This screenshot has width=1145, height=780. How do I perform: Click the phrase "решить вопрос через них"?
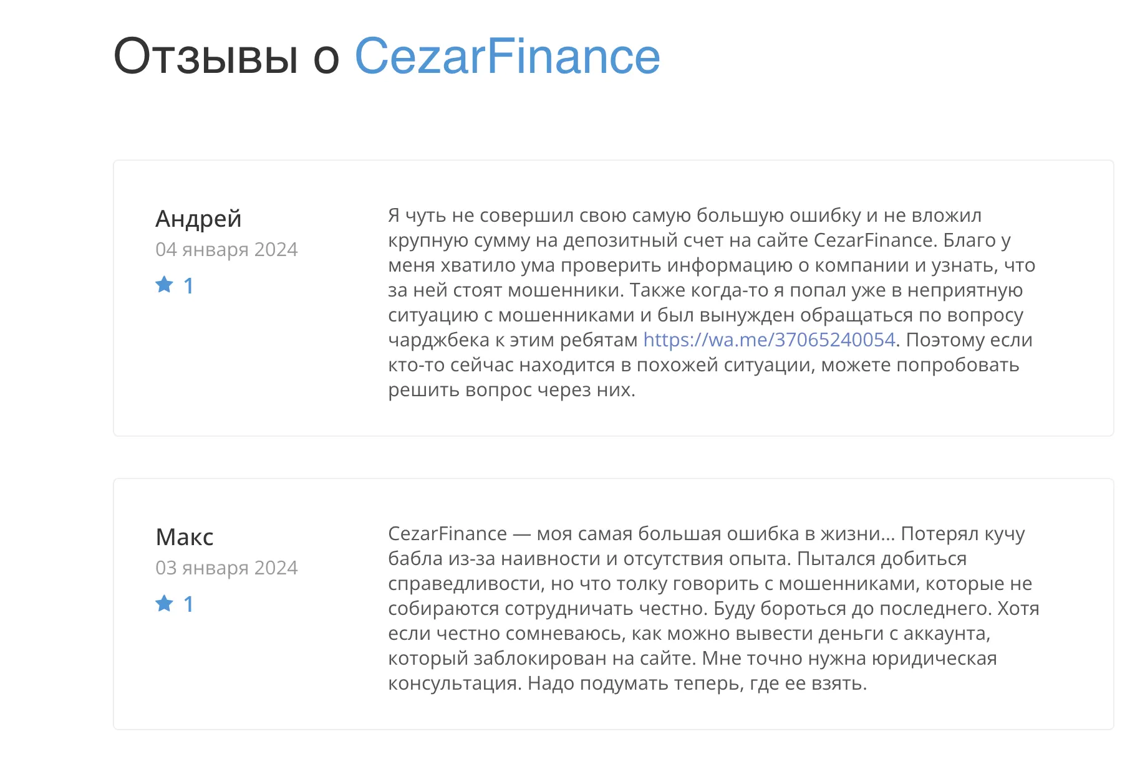(x=511, y=391)
